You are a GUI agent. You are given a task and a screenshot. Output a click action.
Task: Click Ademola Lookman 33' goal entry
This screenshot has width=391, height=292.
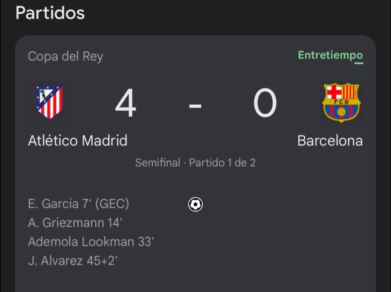(x=91, y=242)
